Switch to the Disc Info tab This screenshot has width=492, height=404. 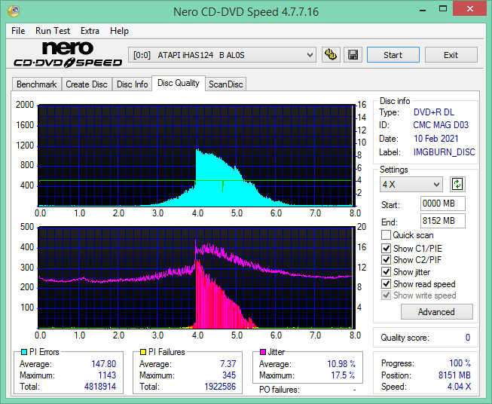coord(132,84)
